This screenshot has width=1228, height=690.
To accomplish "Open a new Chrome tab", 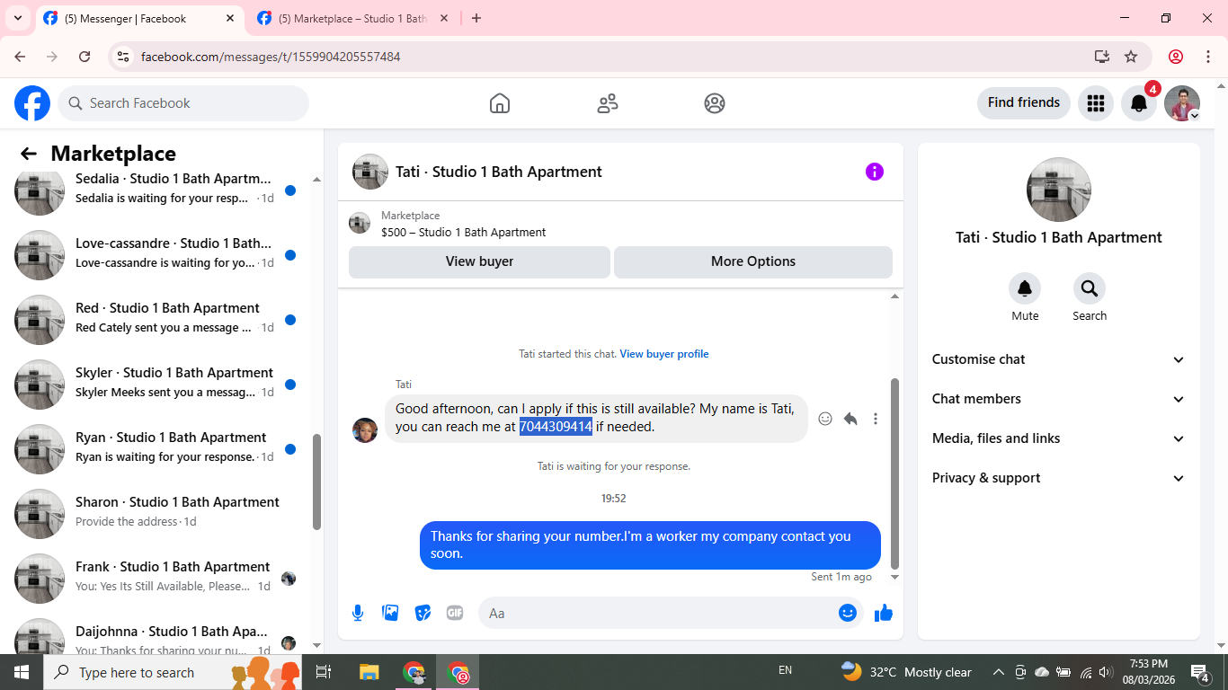I will click(476, 18).
